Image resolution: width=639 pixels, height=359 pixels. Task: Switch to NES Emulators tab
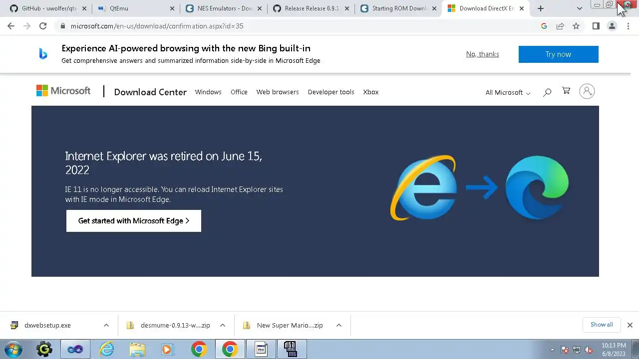coord(224,8)
